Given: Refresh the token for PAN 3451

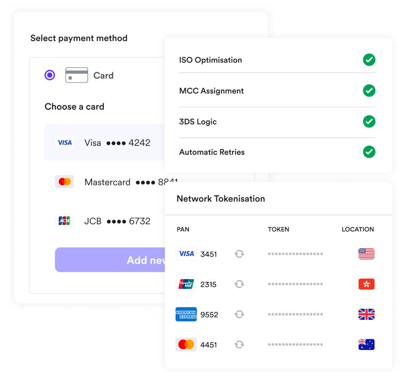Looking at the screenshot, I should (239, 254).
